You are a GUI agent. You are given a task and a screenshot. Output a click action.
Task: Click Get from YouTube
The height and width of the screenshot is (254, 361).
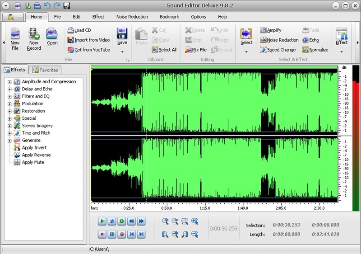click(88, 50)
